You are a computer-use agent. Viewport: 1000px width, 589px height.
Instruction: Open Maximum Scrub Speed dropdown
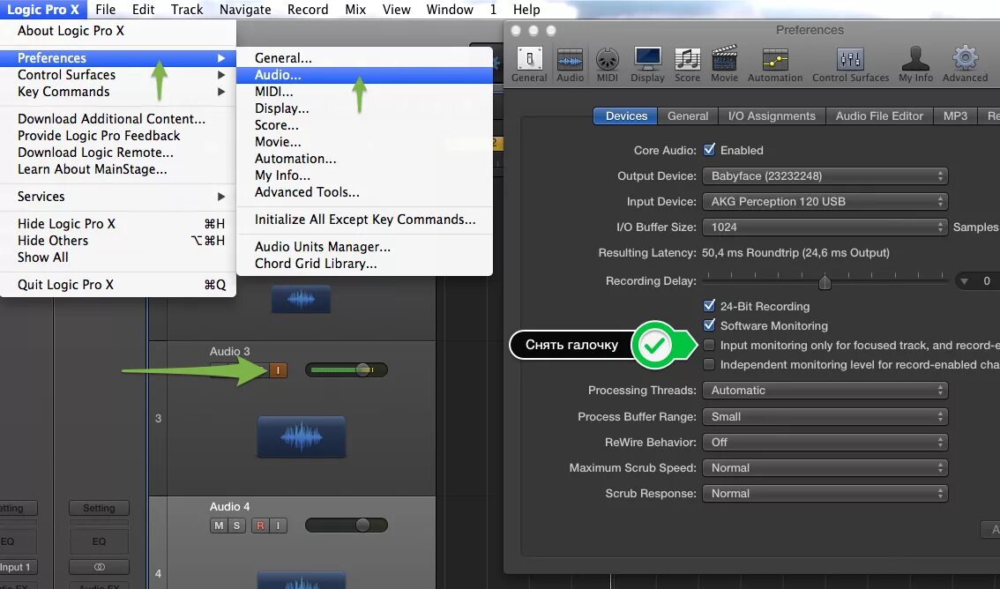pyautogui.click(x=825, y=467)
